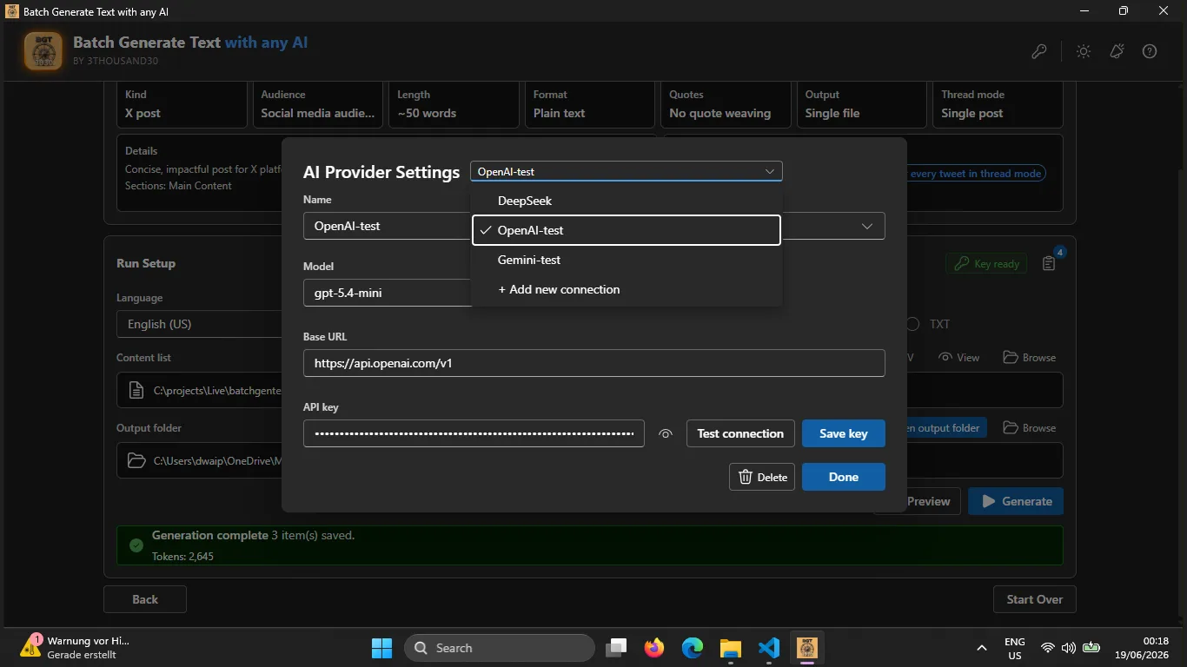The width and height of the screenshot is (1187, 667).
Task: Open the battery tray icon
Action: coord(1091,648)
